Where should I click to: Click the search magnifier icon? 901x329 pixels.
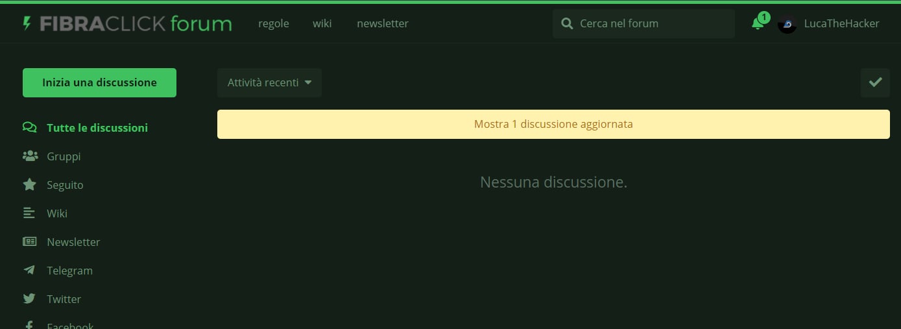pos(567,24)
